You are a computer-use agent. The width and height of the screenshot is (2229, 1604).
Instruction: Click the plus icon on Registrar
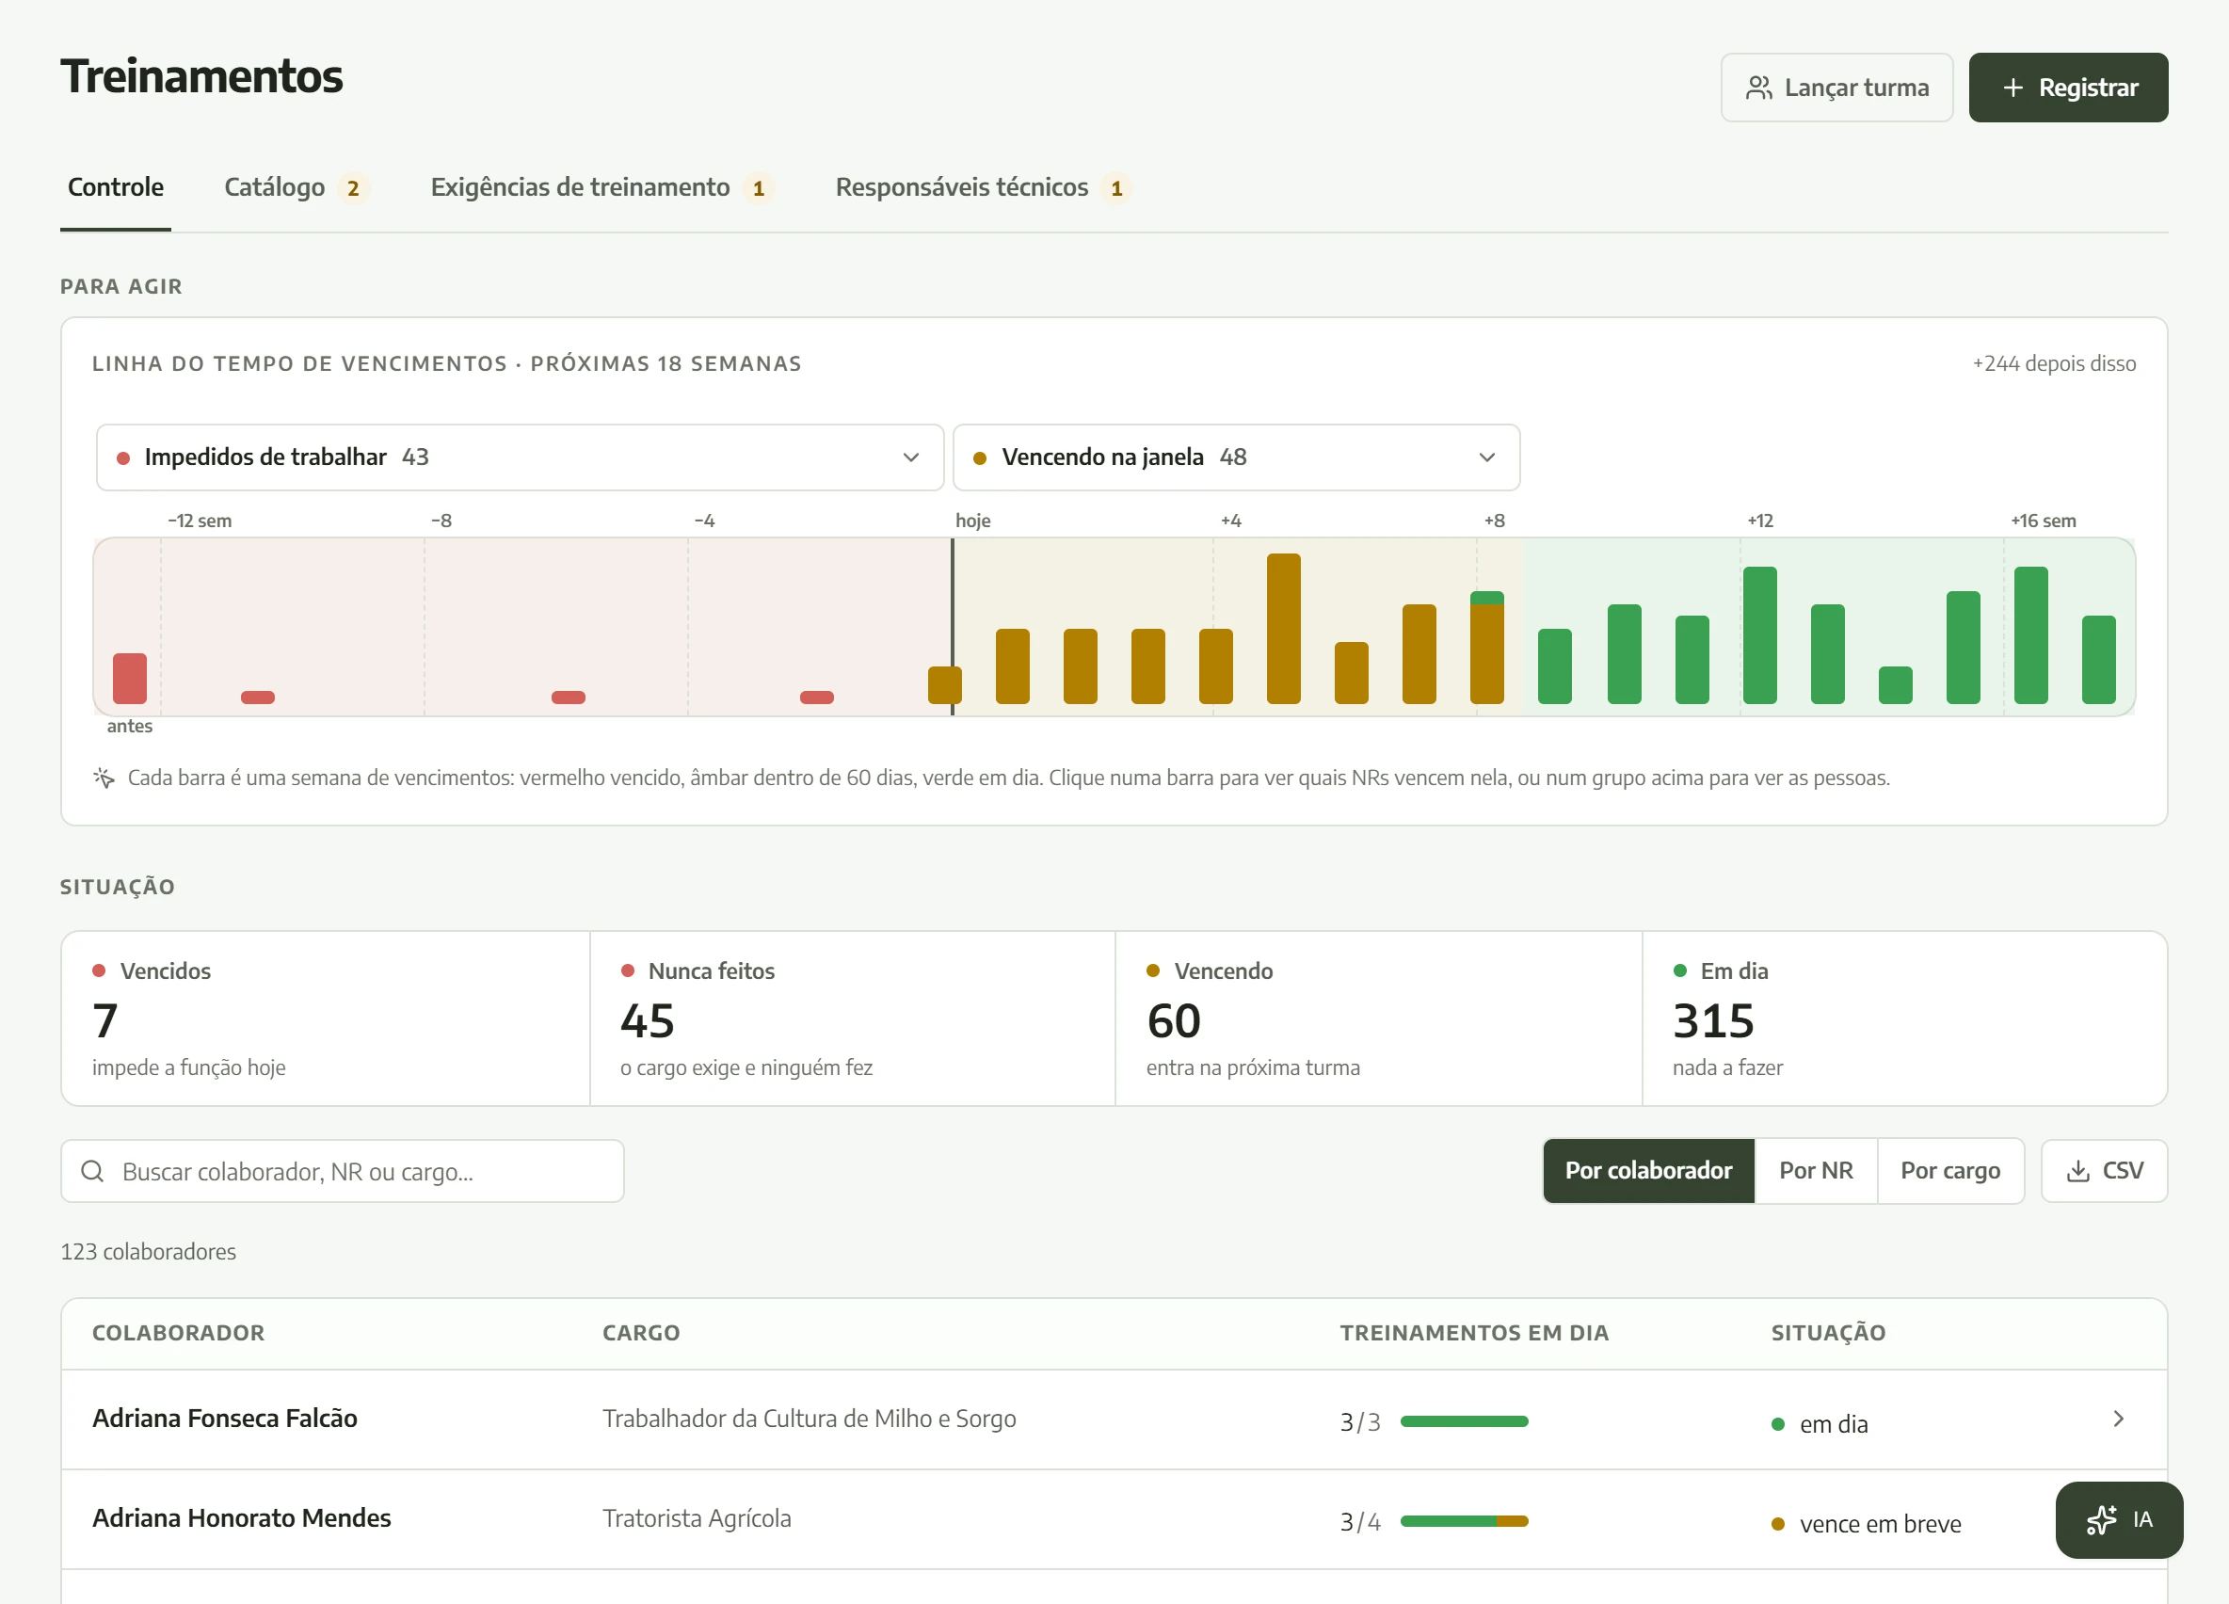(x=2013, y=88)
